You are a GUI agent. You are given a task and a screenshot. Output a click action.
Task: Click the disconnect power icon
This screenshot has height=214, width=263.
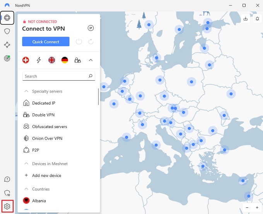(x=79, y=42)
